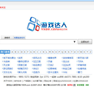Open the 剑侠情缘Ⅲ game link
This screenshot has height=94, width=94.
[68, 58]
